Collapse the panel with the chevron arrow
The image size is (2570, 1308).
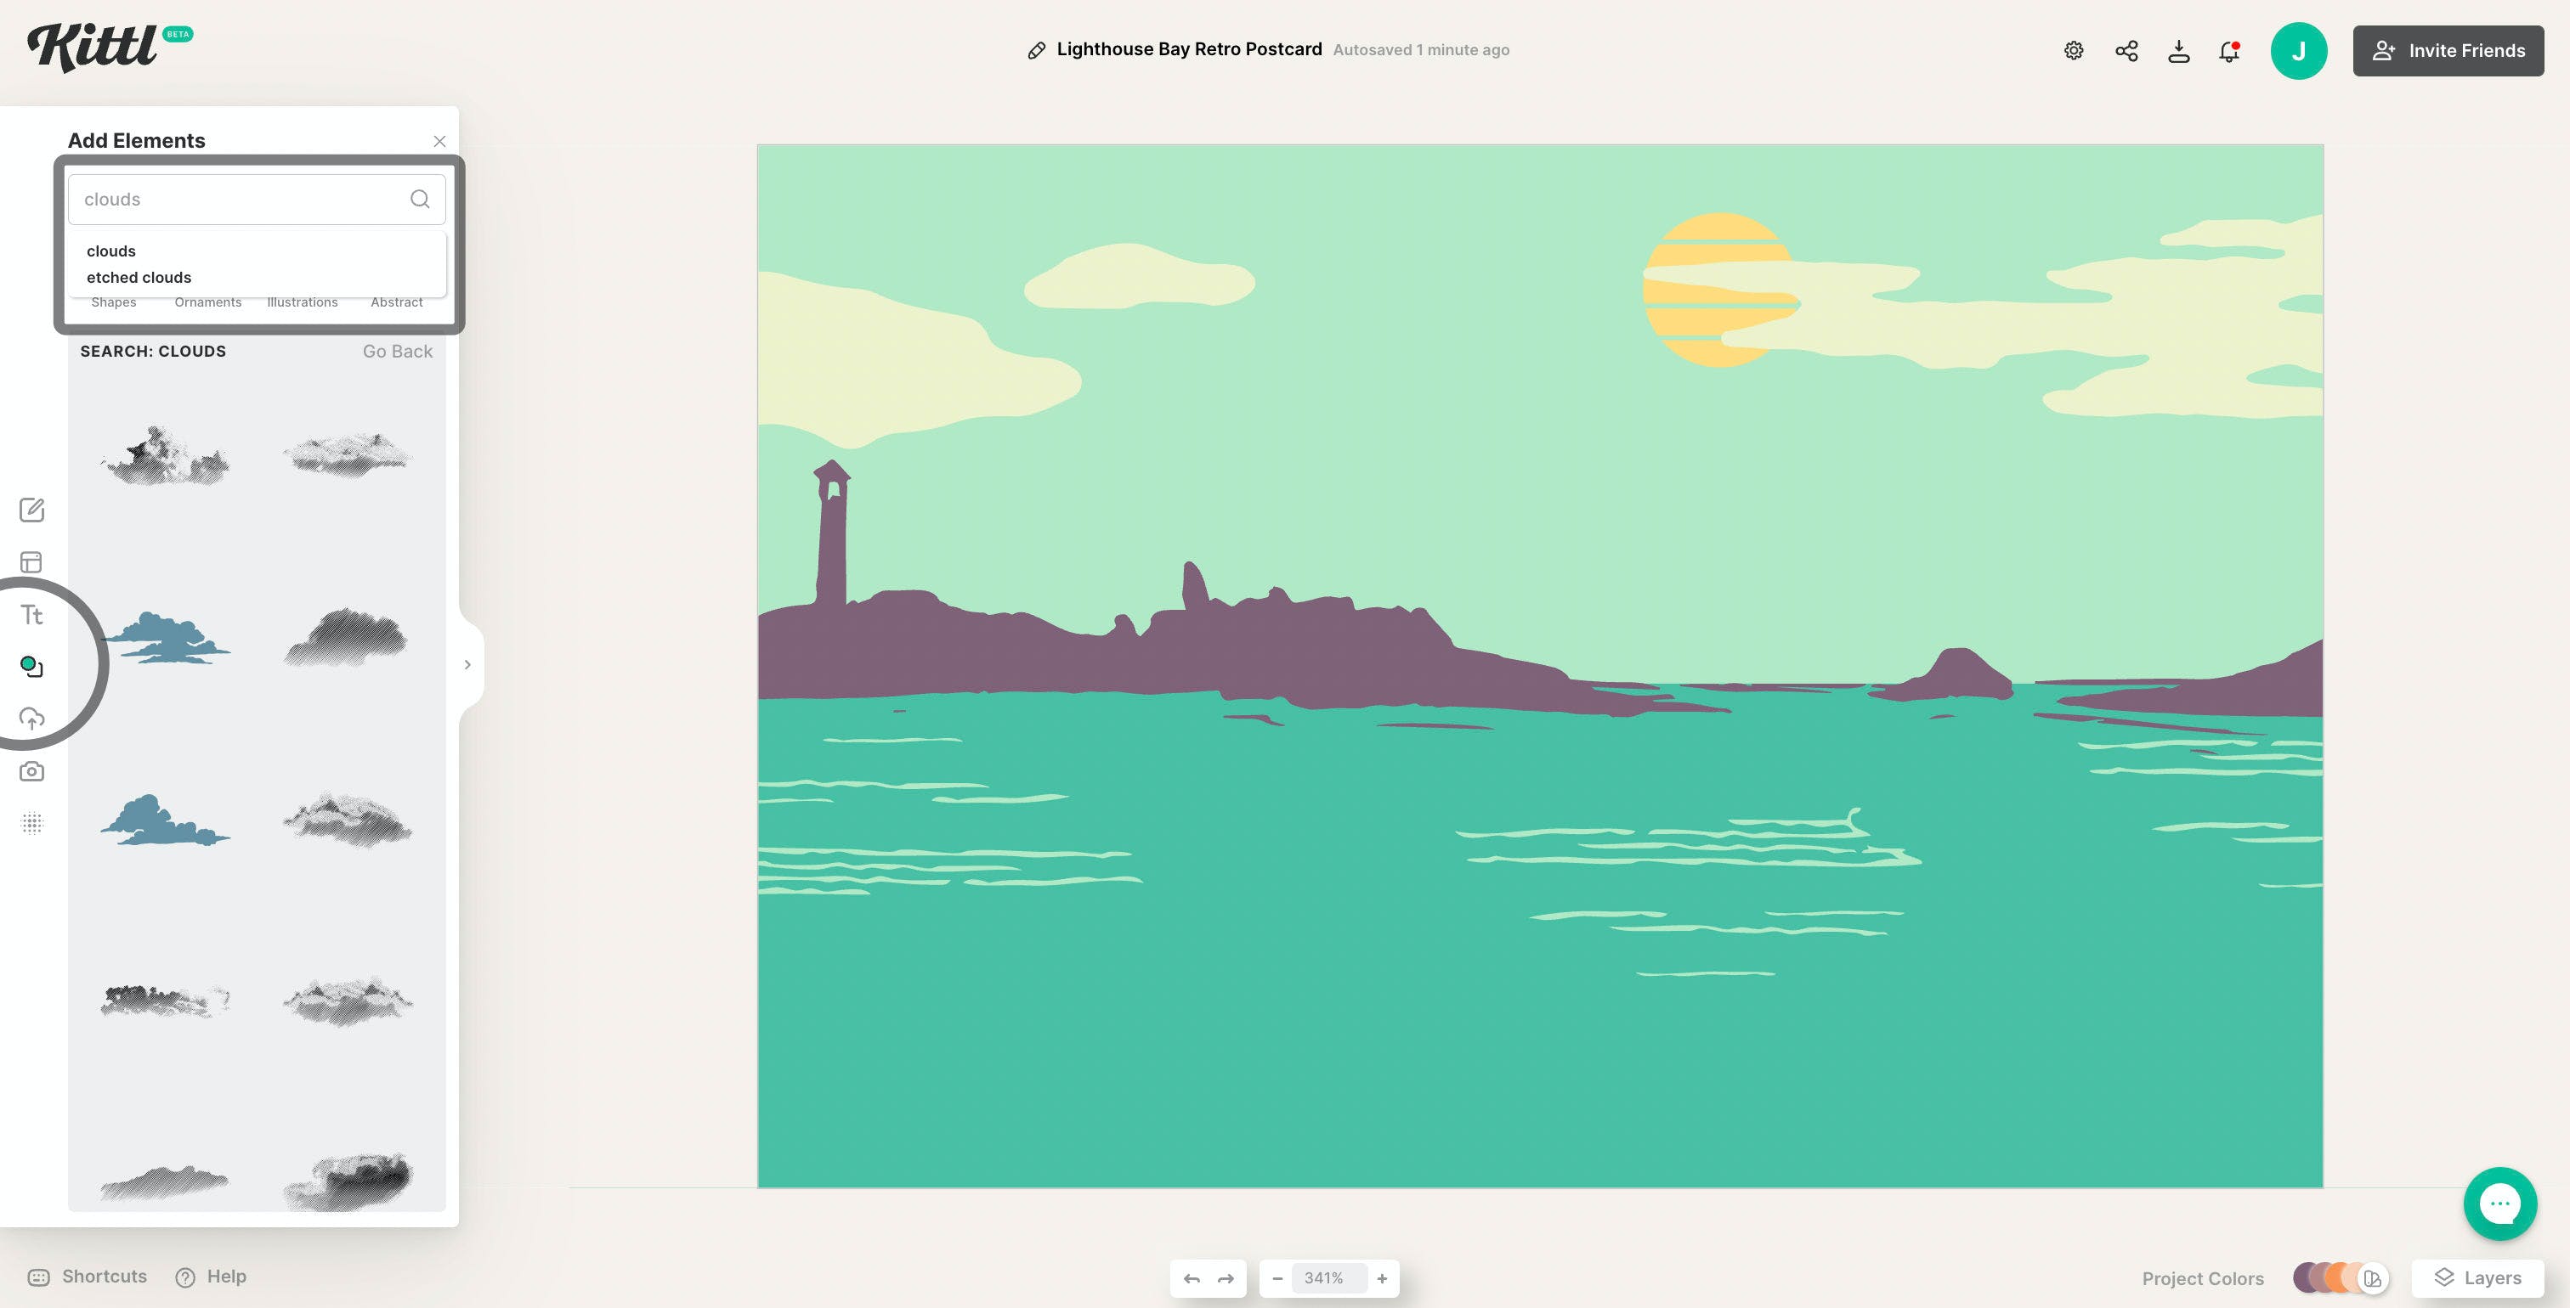467,665
